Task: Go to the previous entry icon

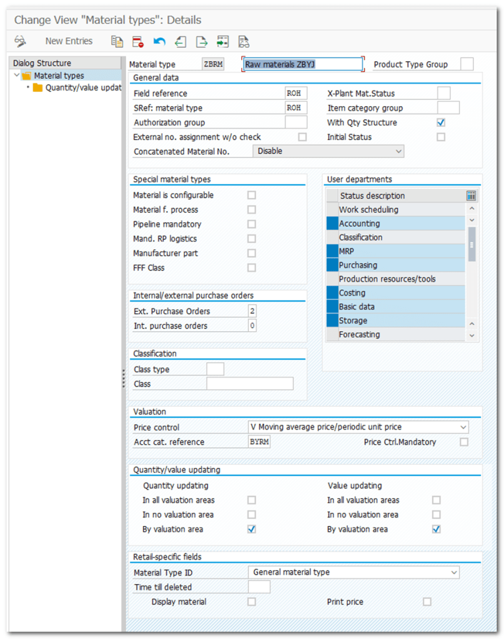Action: 180,41
